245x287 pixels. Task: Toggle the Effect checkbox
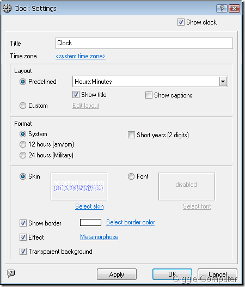tap(23, 237)
